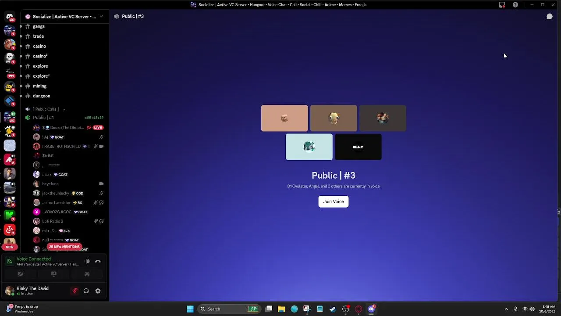This screenshot has width=561, height=316.
Task: Click Binky The David user avatar
Action: (x=9, y=291)
